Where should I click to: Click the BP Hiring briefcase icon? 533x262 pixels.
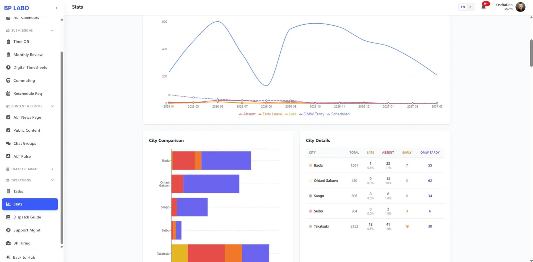click(x=8, y=243)
